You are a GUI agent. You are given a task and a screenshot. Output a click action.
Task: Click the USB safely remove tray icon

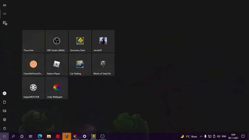pos(214,136)
